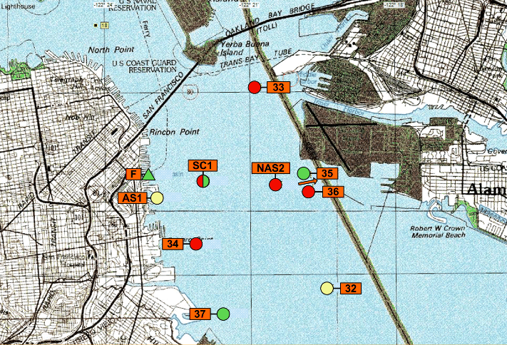Screen dimensions: 507x345
Task: Click the orange arrow between stations 35 and 36
Action: click(x=308, y=182)
